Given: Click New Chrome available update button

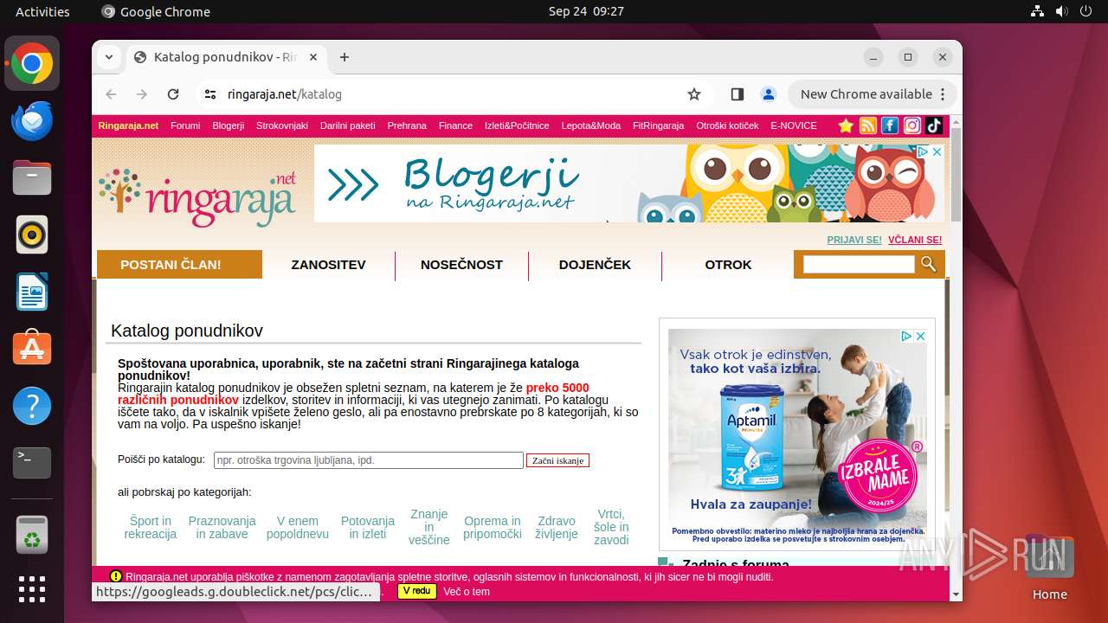Looking at the screenshot, I should [x=872, y=94].
